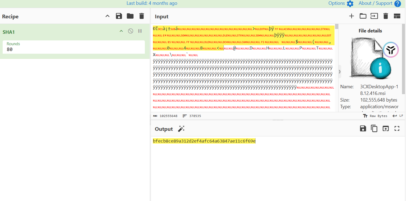Open a file as input
This screenshot has height=201, width=406.
pos(374,16)
